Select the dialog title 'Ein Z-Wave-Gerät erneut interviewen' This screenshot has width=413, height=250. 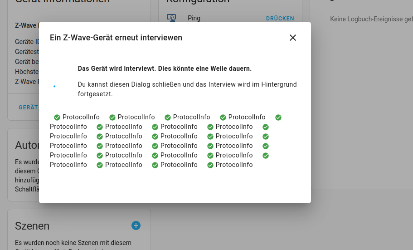116,38
